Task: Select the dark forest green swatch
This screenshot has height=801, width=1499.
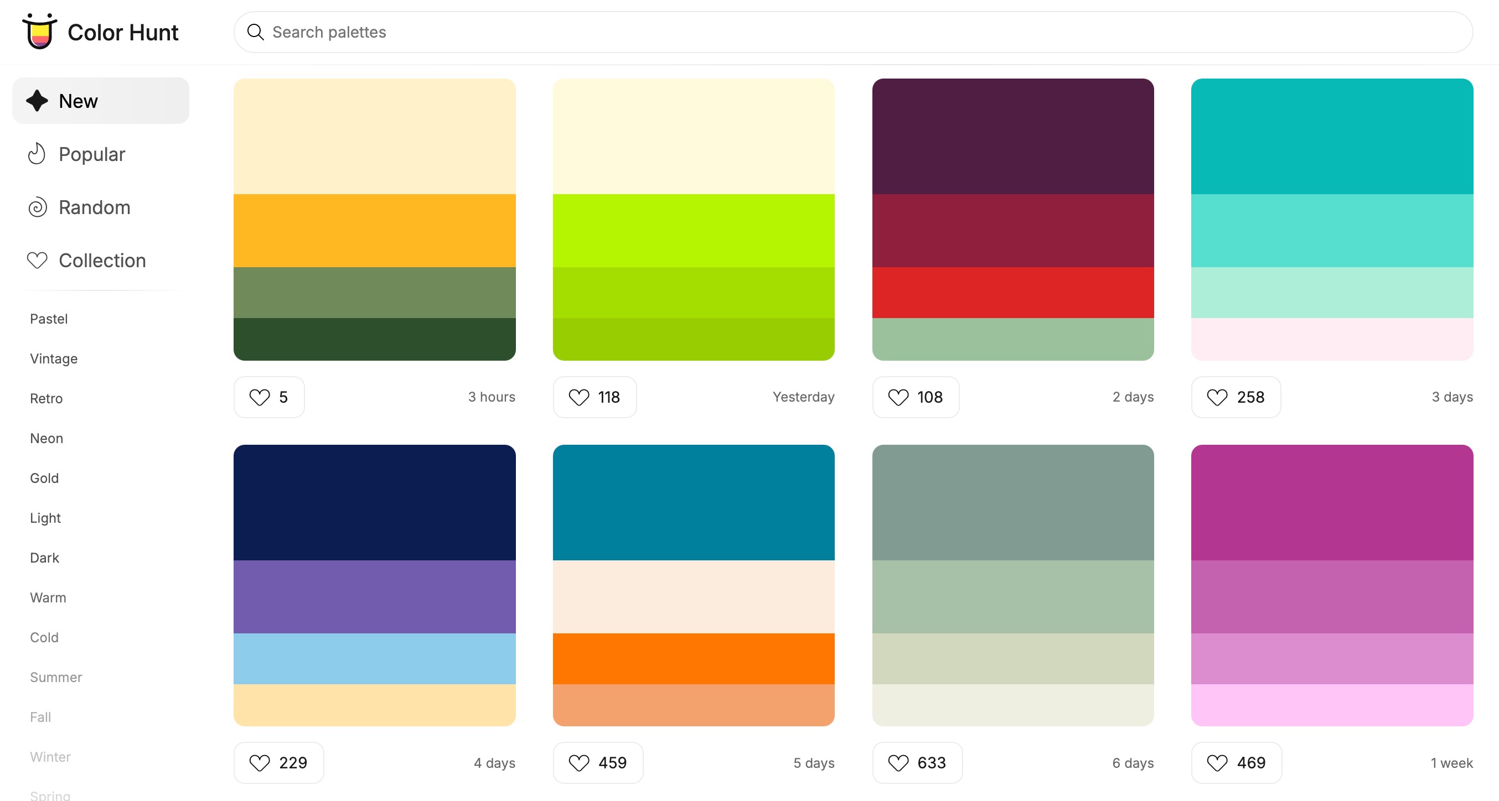Action: coord(375,339)
